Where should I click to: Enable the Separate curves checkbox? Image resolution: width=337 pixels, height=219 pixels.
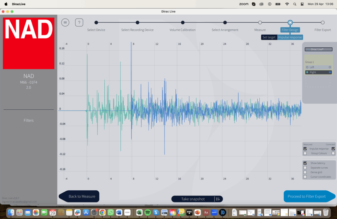305,168
